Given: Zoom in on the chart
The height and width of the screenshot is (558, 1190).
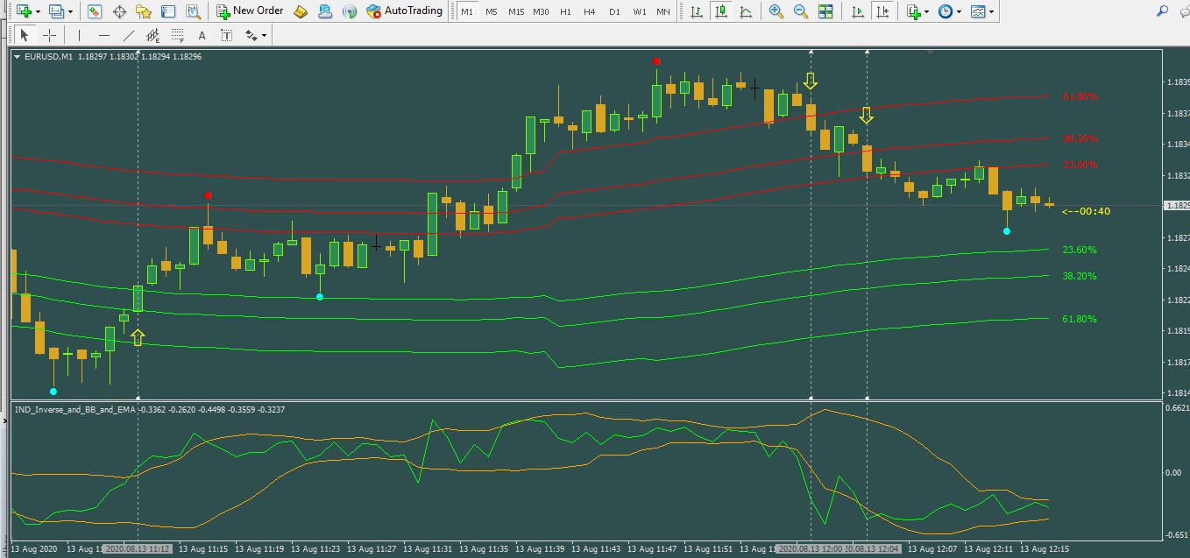Looking at the screenshot, I should [776, 11].
